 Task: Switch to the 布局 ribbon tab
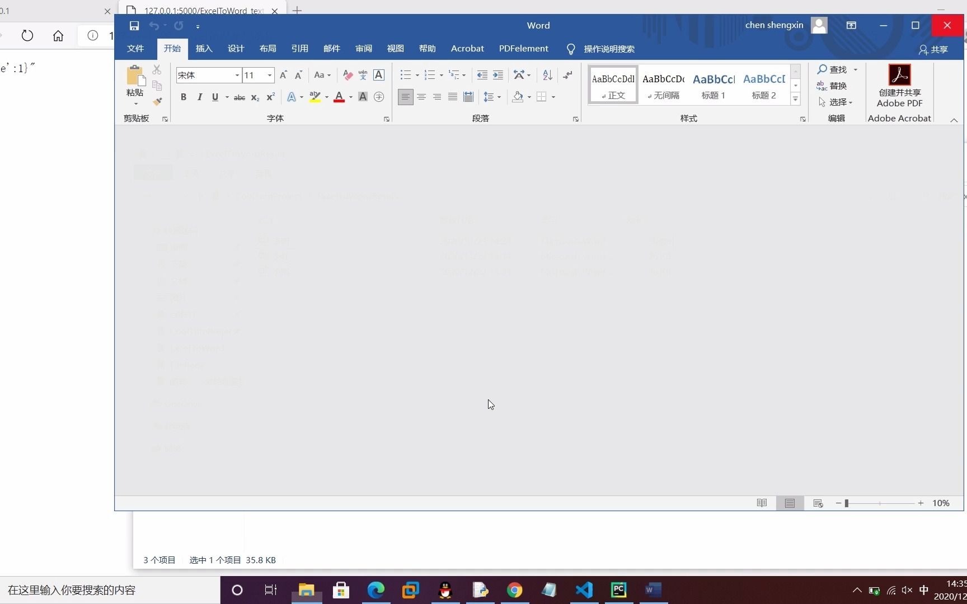coord(268,49)
